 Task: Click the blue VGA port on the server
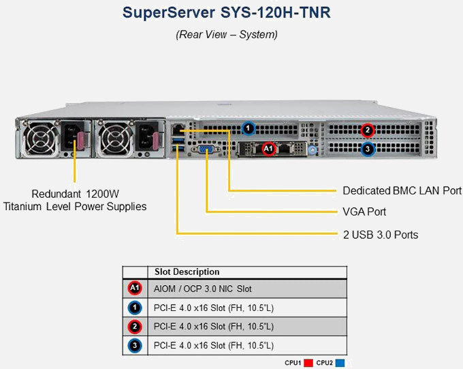point(206,149)
